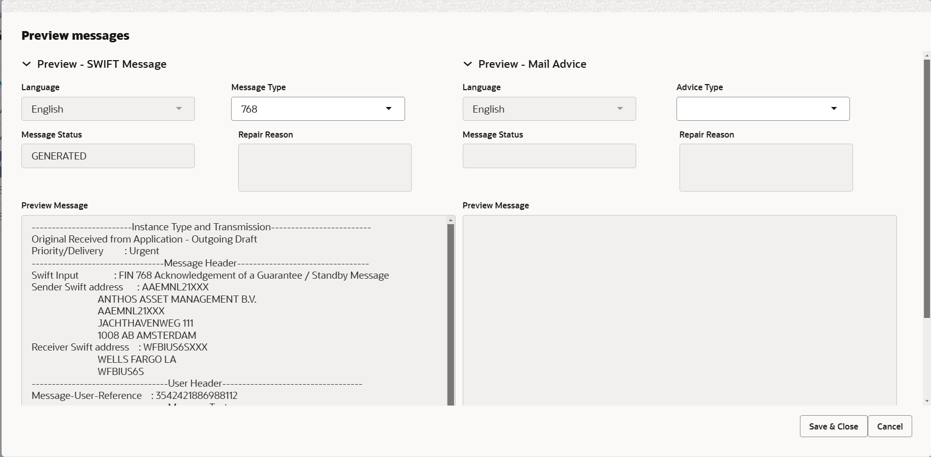Collapse the Preview - Mail Advice section

(x=467, y=64)
